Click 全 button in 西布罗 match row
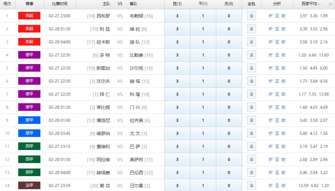 [x=251, y=16]
